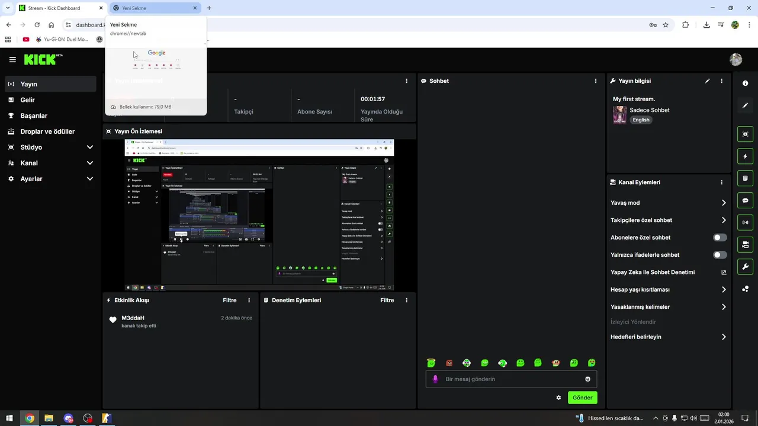
Task: Select Başarılar in the sidebar
Action: tap(50, 116)
